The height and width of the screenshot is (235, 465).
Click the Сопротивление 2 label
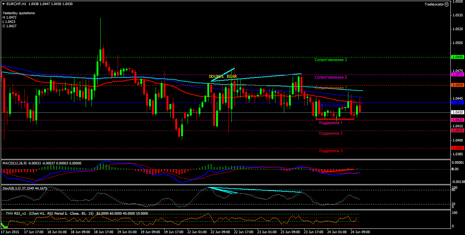point(331,77)
